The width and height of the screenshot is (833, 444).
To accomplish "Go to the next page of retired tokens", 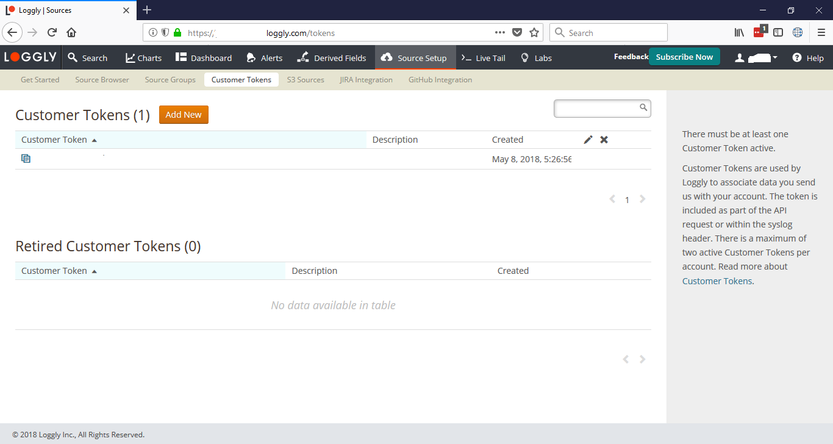I will pos(642,360).
